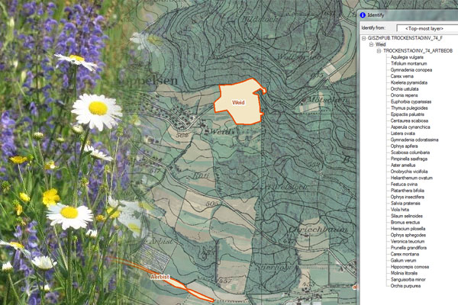Select Aquilegia vulgaris in the species list
The height and width of the screenshot is (305, 458).
pyautogui.click(x=406, y=57)
